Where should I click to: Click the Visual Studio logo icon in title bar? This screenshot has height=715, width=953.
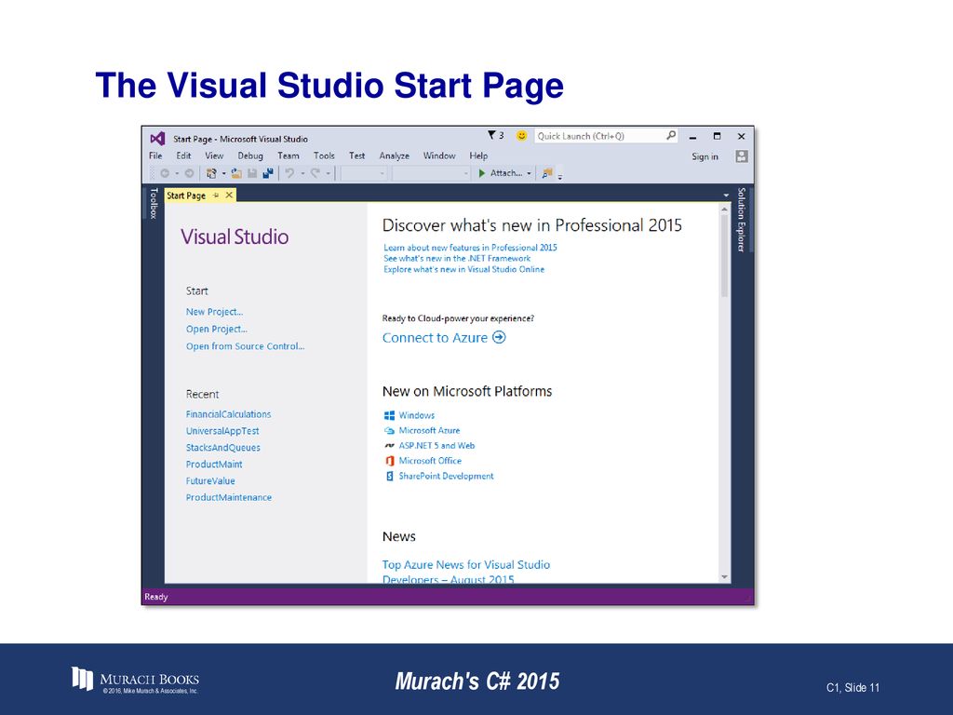[x=157, y=138]
